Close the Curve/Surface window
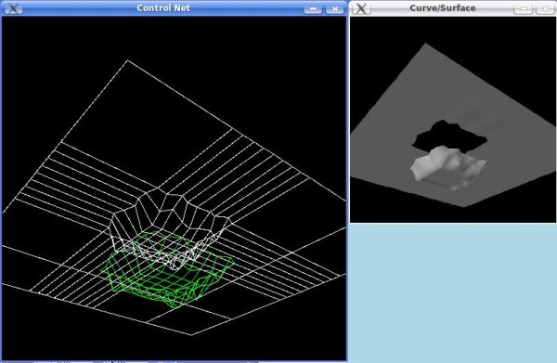The height and width of the screenshot is (363, 557). [545, 9]
